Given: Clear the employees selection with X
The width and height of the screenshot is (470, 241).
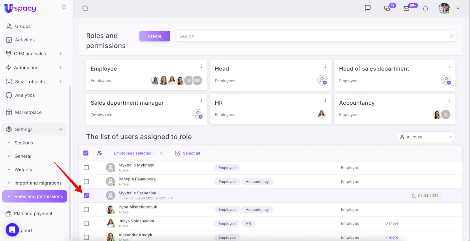Looking at the screenshot, I should 161,153.
